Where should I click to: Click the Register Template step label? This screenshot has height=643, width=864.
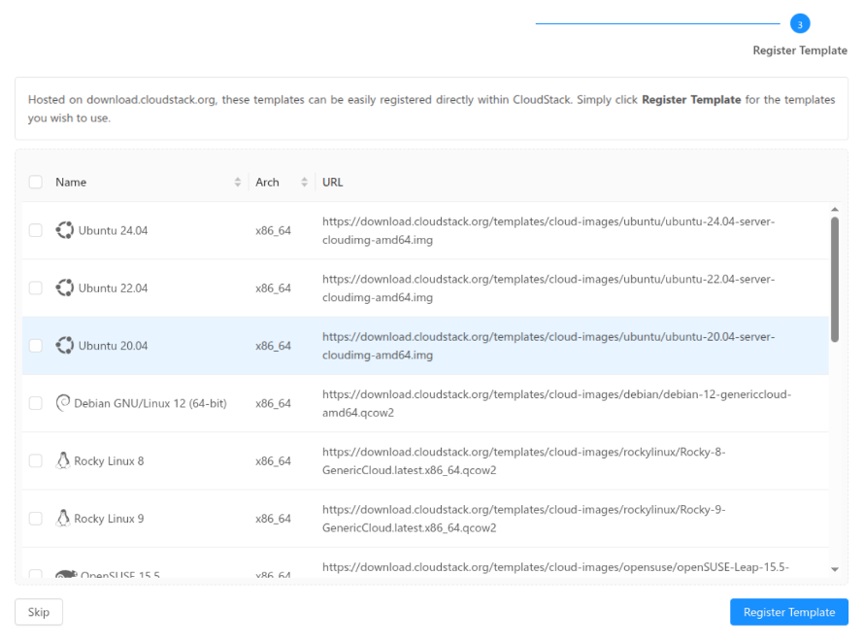799,51
